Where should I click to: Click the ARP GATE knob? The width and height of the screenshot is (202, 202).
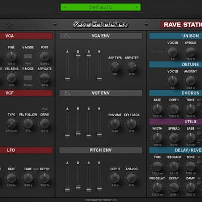click(x=44, y=78)
